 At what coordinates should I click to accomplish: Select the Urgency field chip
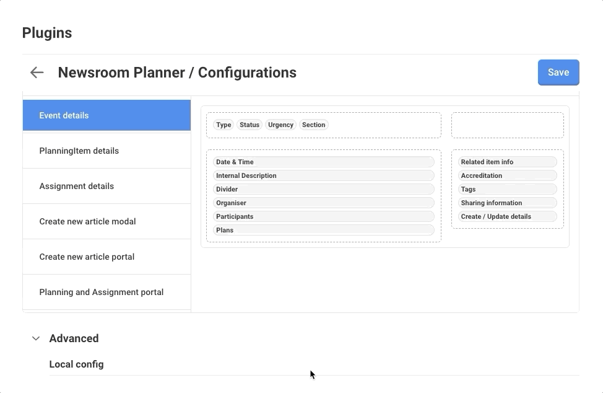point(280,125)
